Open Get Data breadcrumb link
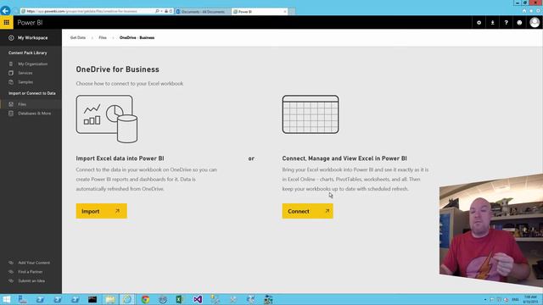This screenshot has height=305, width=543. click(x=78, y=37)
